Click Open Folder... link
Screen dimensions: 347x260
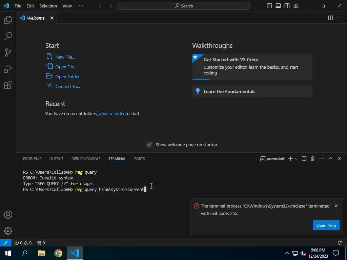69,77
